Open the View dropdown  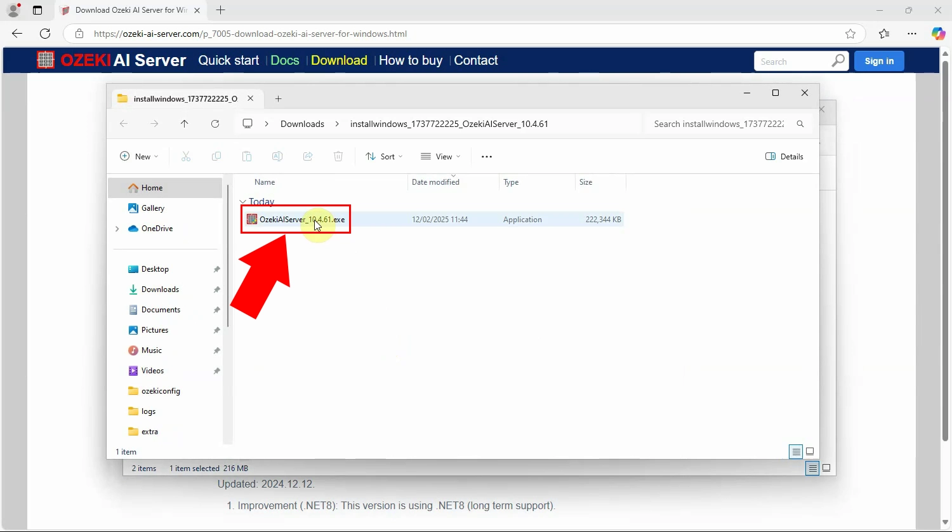440,156
